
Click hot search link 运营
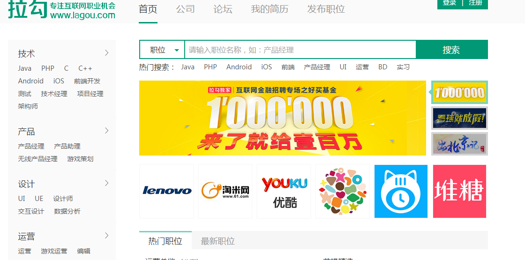pyautogui.click(x=362, y=67)
